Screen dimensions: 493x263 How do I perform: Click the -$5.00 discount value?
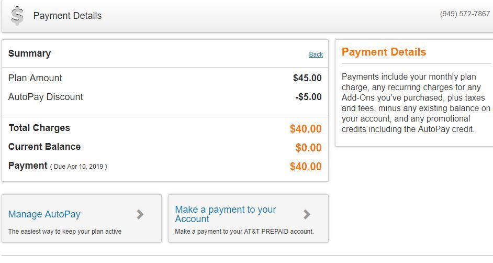click(308, 97)
